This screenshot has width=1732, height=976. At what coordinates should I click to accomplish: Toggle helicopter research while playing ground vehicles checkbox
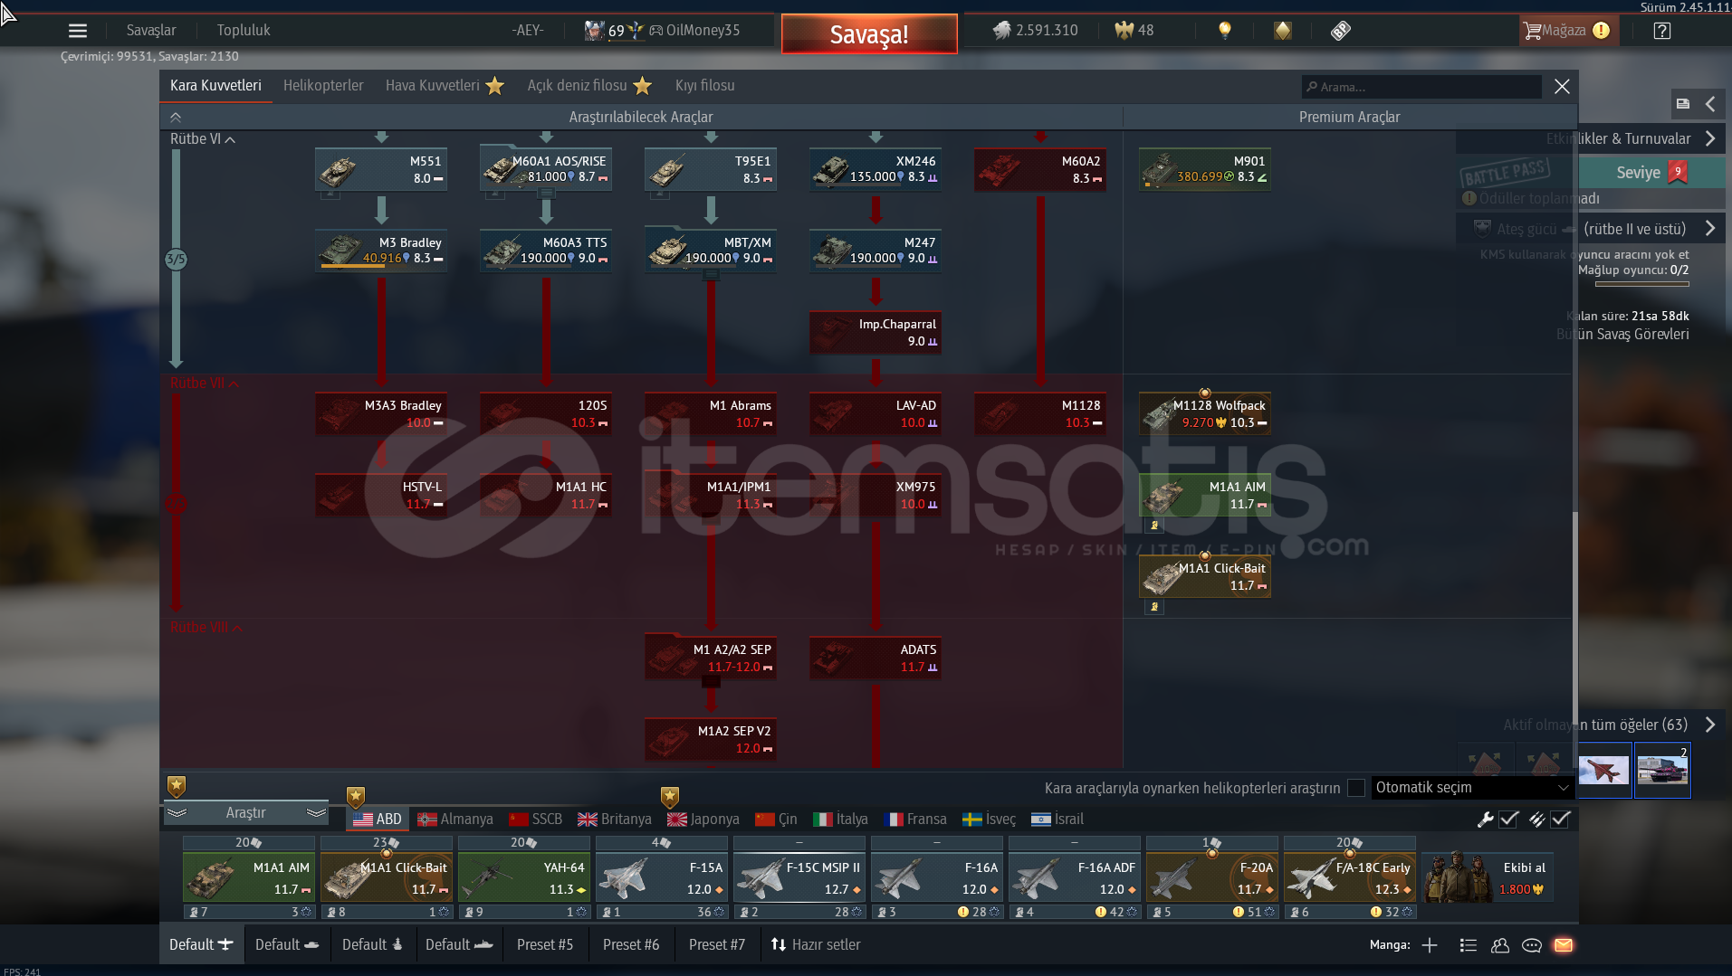1356,788
